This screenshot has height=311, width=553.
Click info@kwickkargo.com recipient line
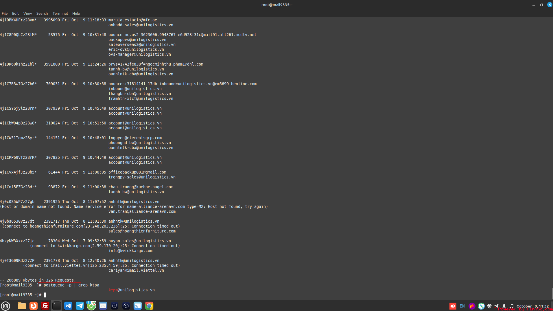coord(130,251)
